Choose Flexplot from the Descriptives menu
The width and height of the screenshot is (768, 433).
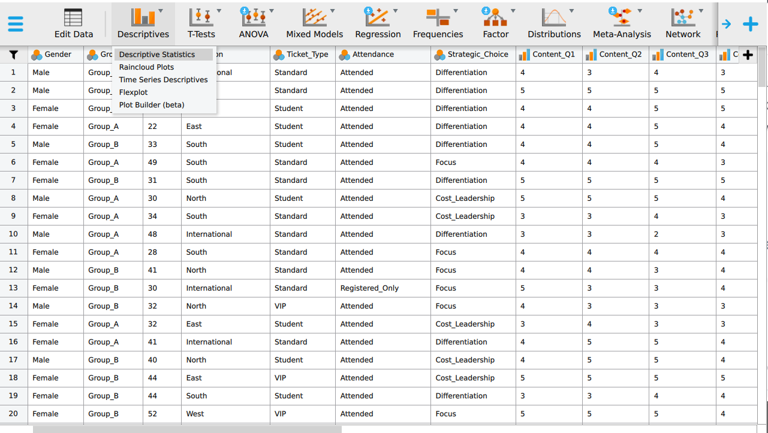(163, 92)
